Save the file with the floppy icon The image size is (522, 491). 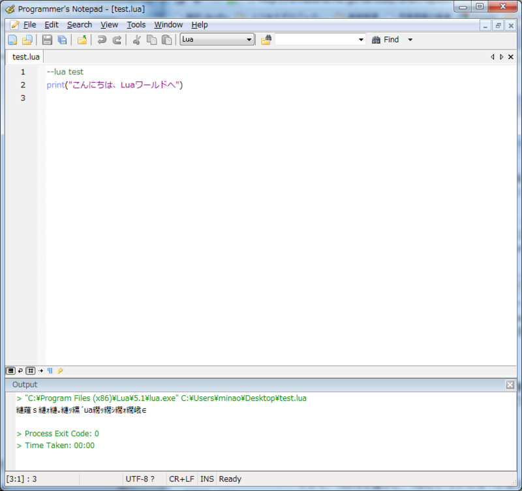coord(47,40)
